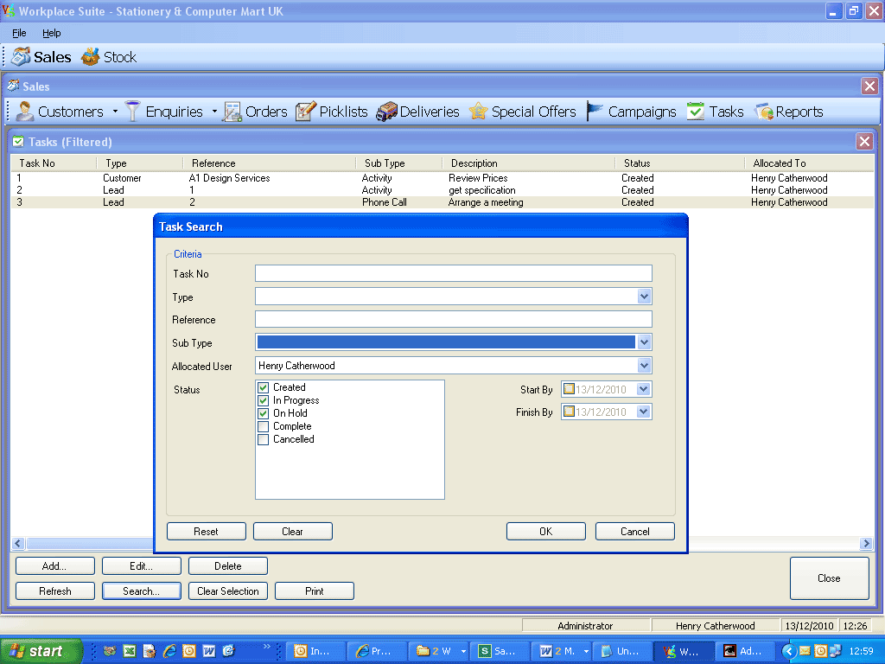Open the Windows Start menu
The width and height of the screenshot is (885, 664).
pyautogui.click(x=41, y=651)
